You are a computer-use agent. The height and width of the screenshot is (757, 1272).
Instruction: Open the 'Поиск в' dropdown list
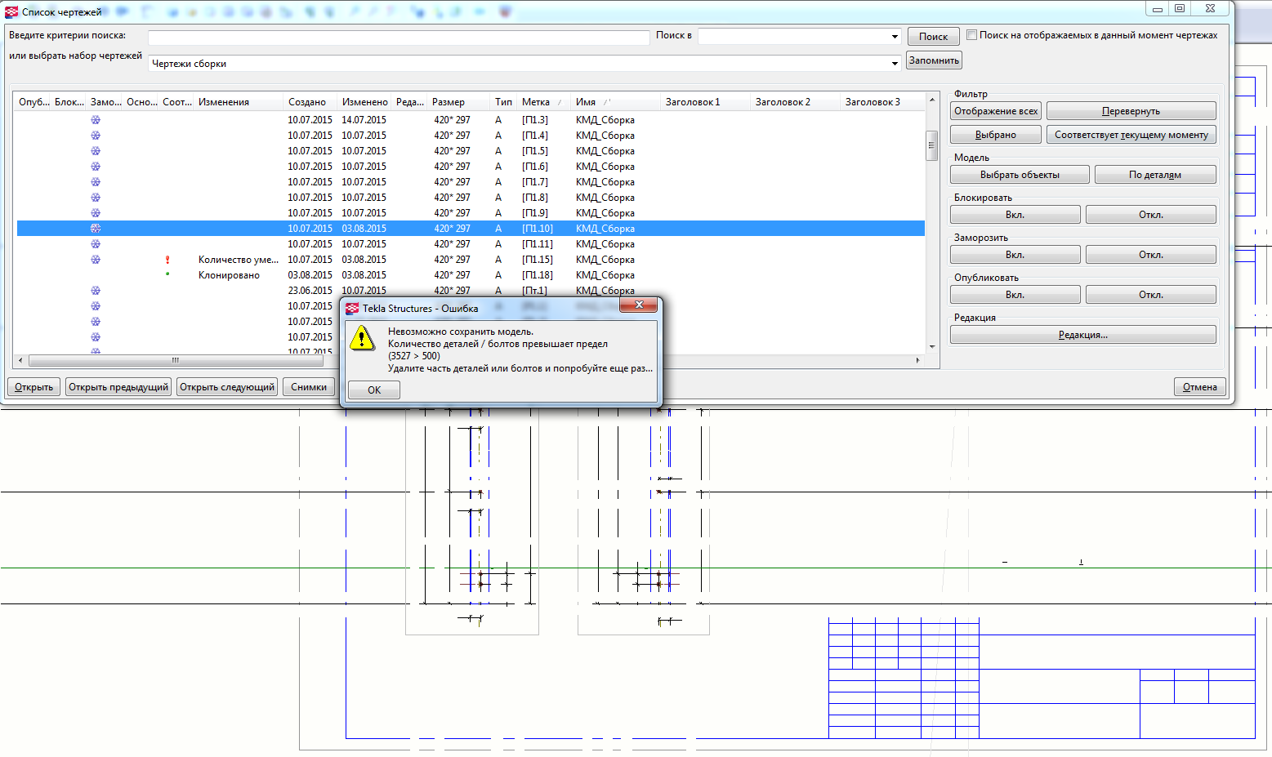tap(895, 37)
